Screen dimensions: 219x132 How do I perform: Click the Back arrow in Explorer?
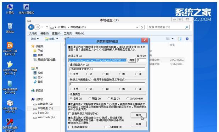[31, 27]
